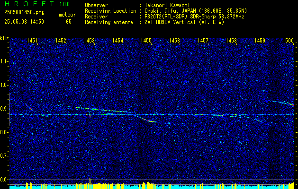The height and width of the screenshot is (189, 298).
Task: Click the 1500 time axis marker
Action: (289, 40)
